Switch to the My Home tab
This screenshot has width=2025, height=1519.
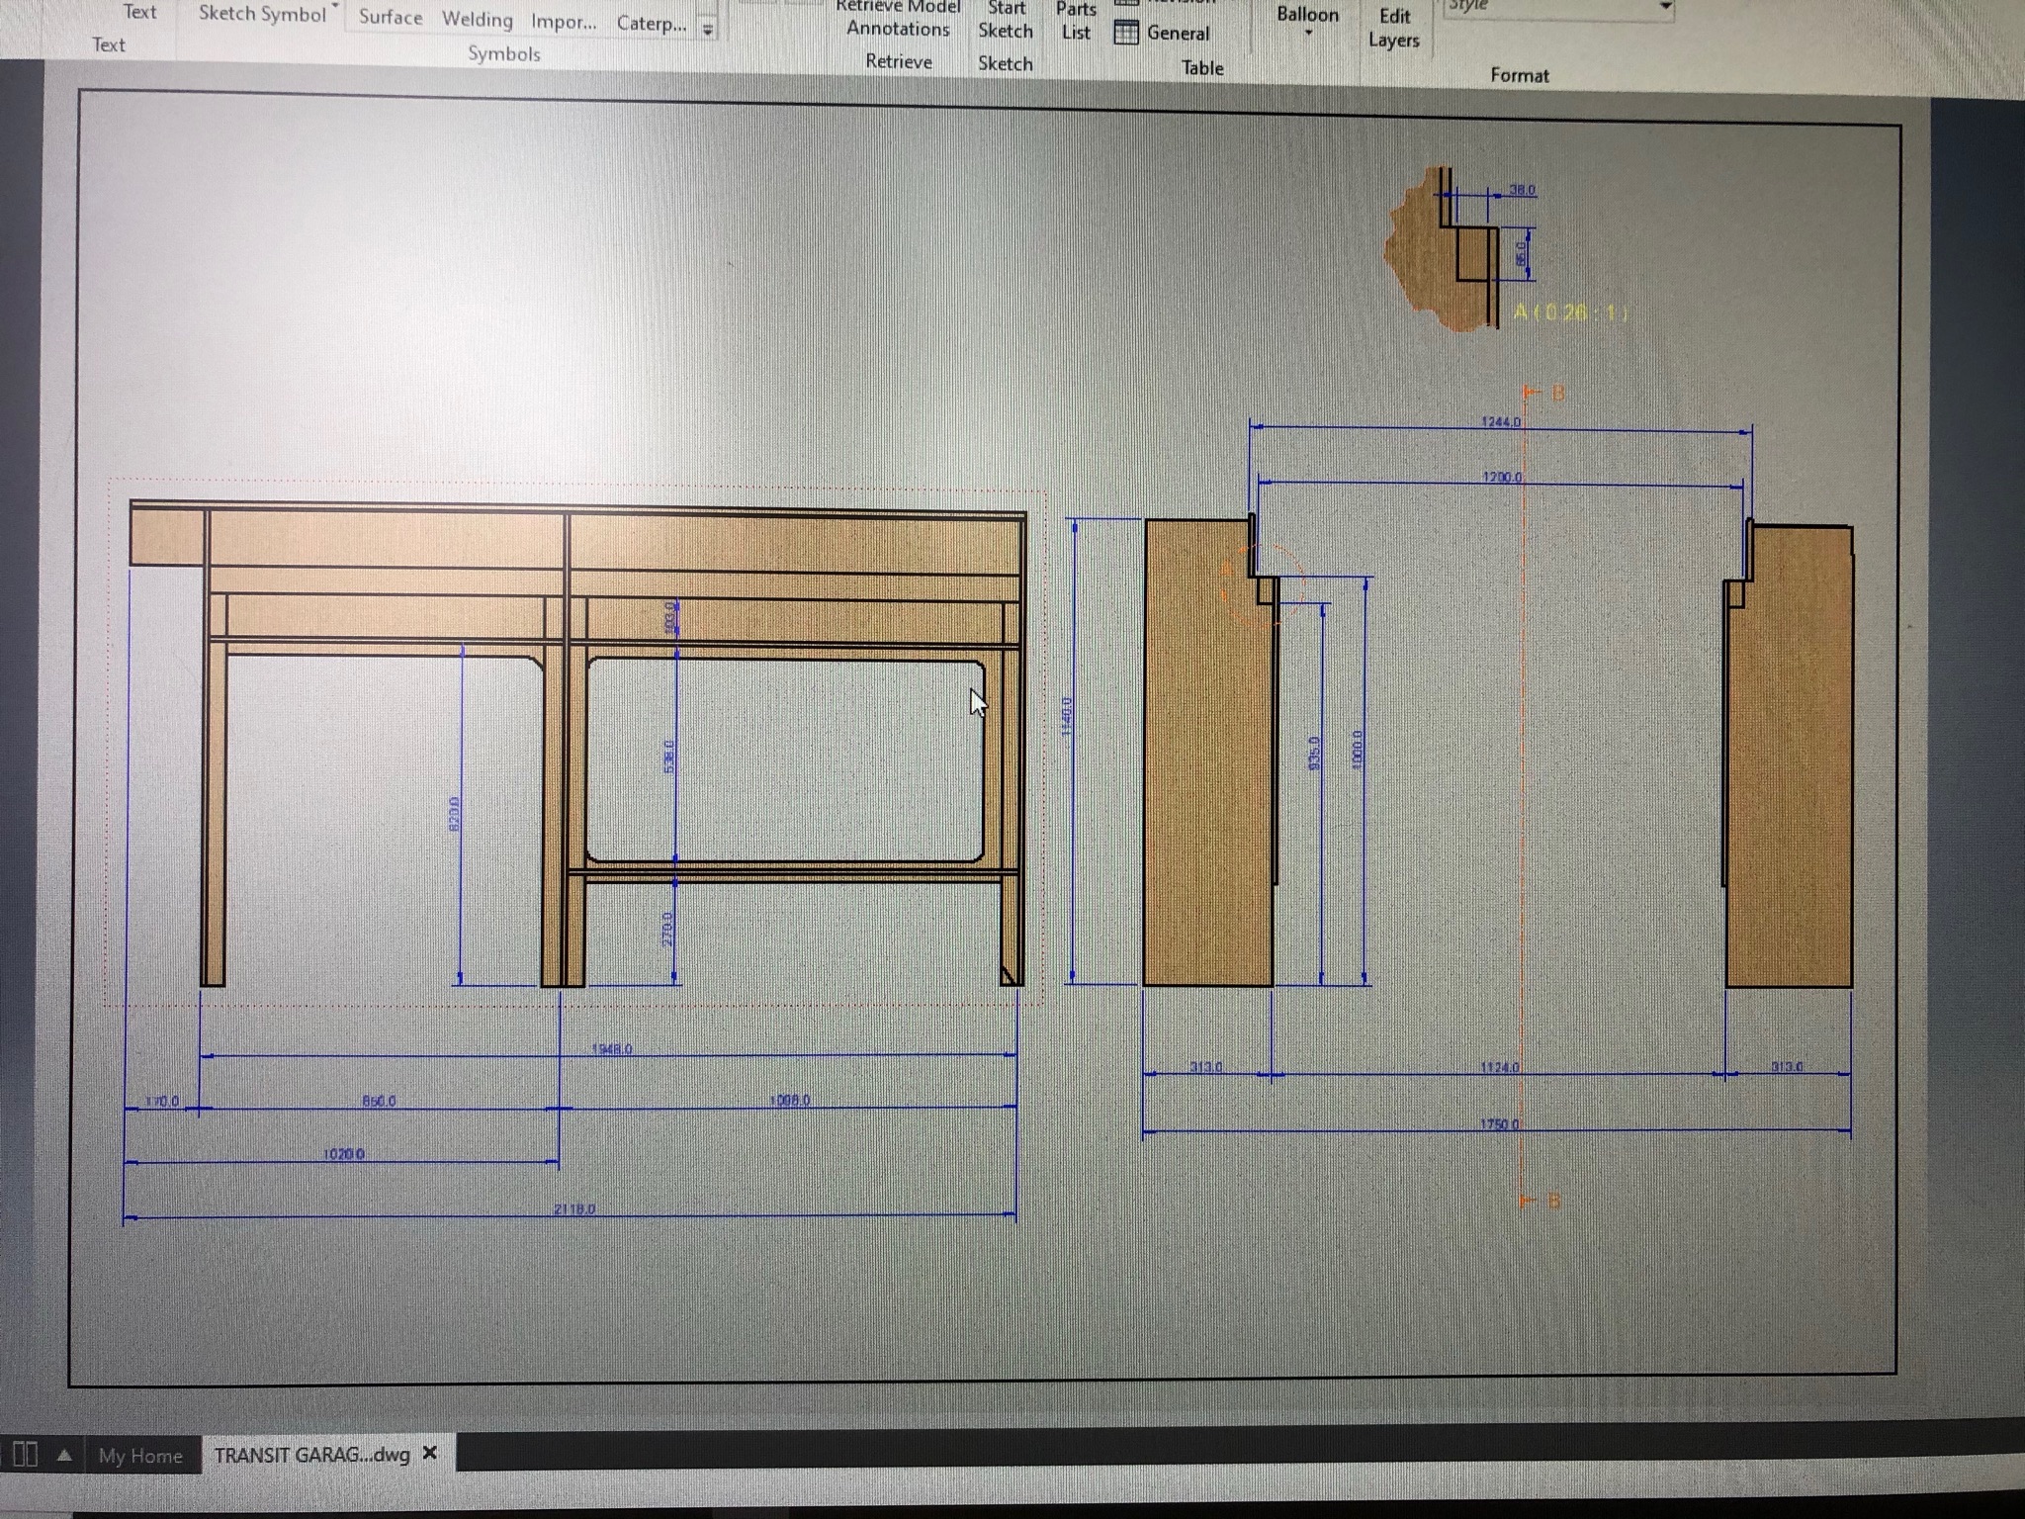(x=140, y=1456)
